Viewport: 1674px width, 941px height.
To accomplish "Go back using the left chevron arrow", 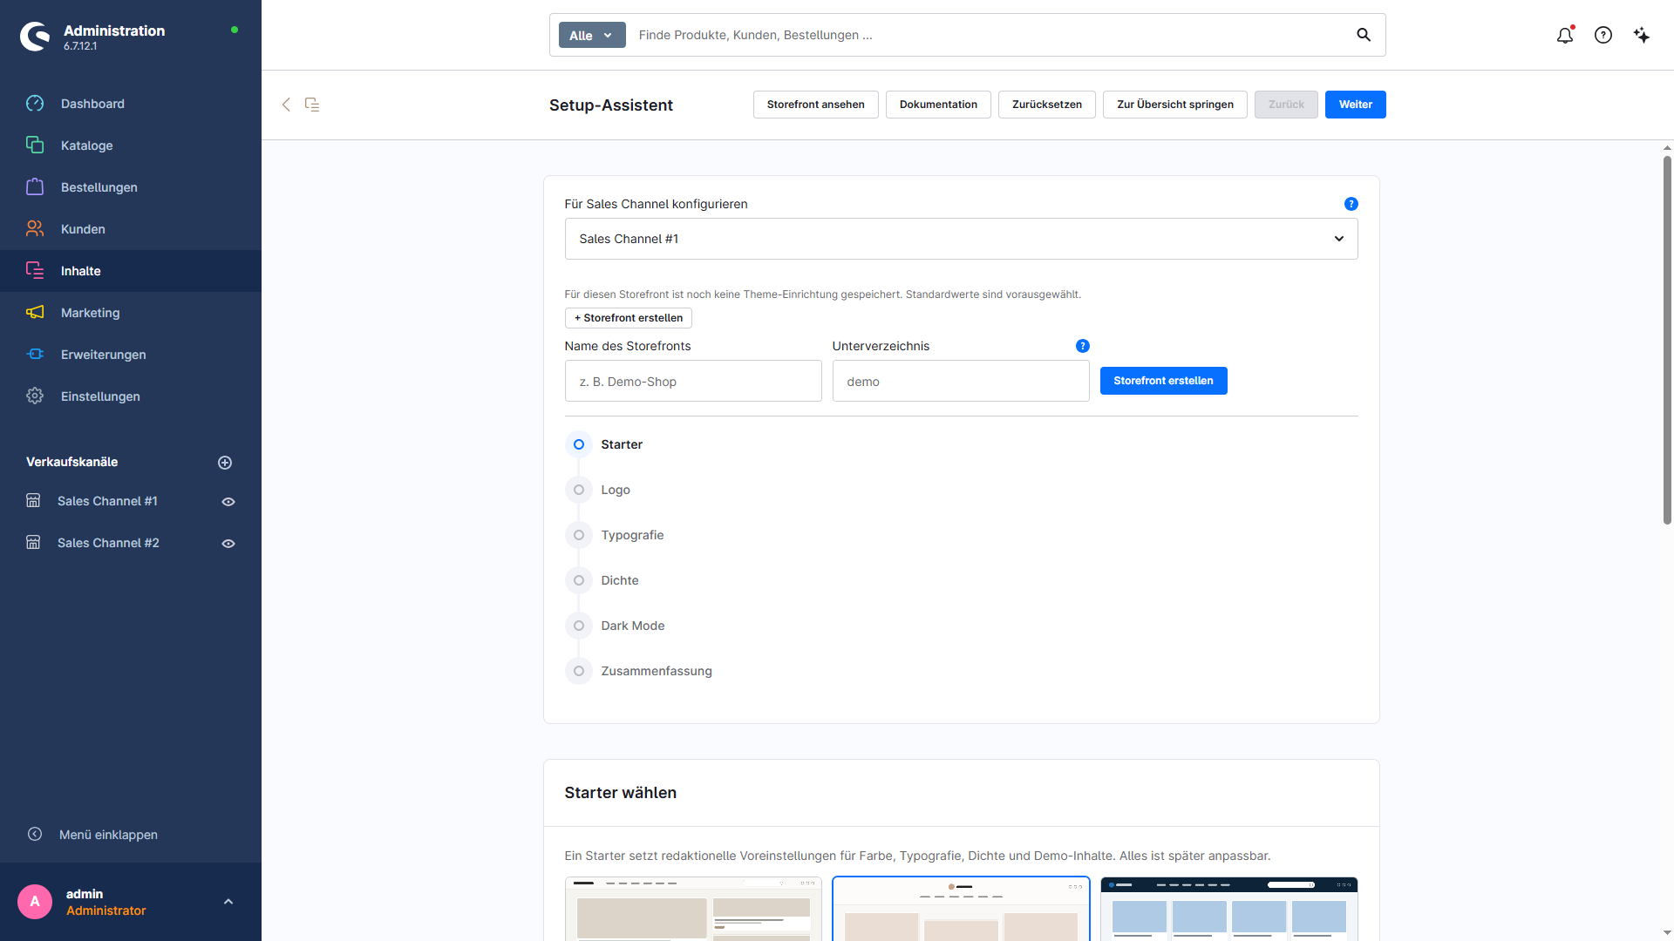I will (x=286, y=105).
